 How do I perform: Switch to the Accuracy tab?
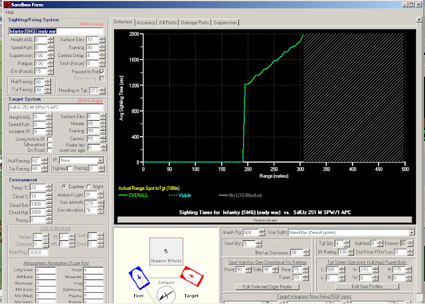145,23
